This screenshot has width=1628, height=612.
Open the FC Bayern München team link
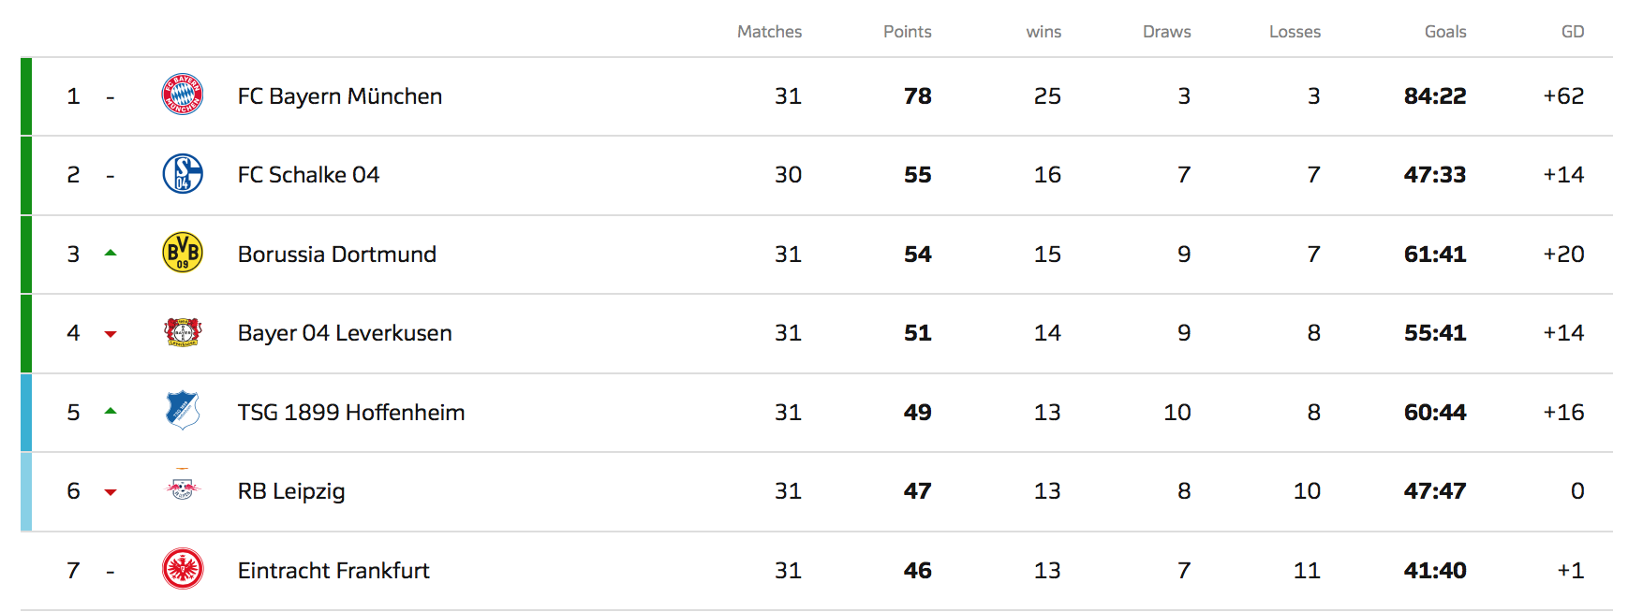340,96
